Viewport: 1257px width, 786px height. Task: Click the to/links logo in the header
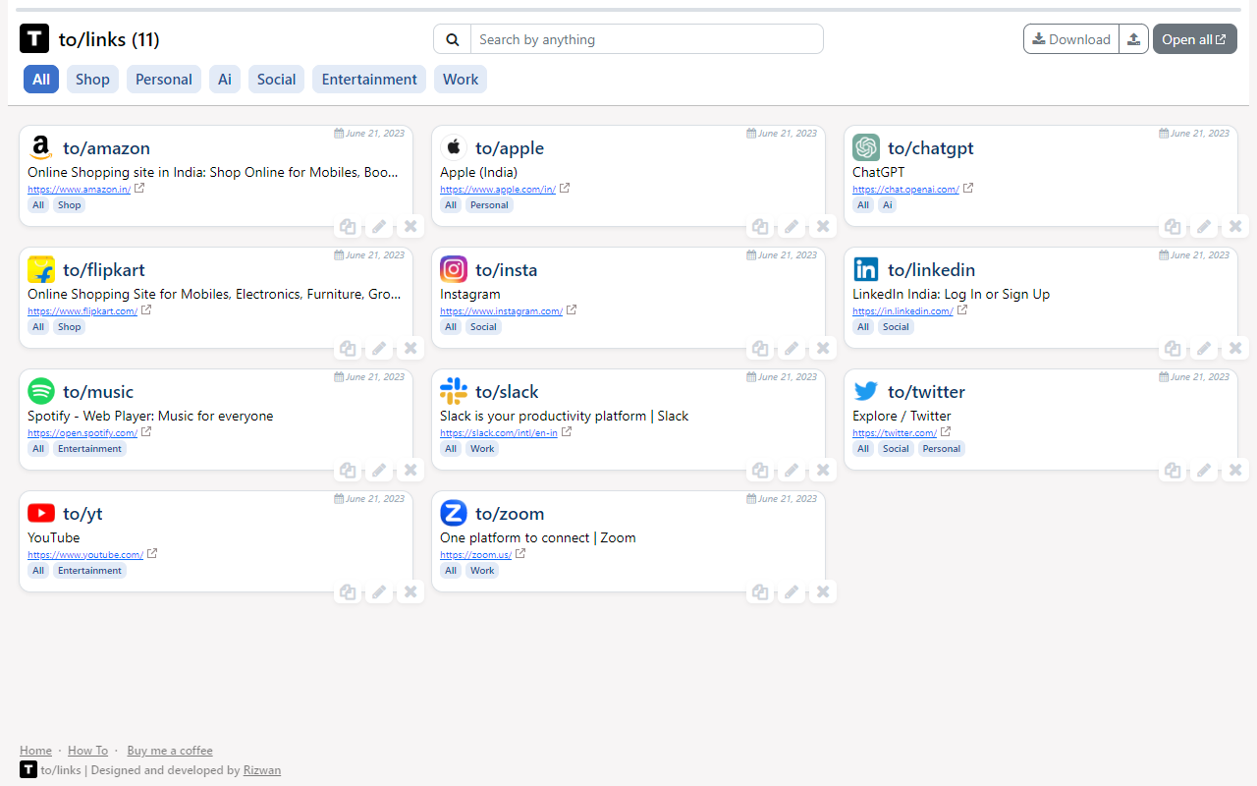[34, 39]
